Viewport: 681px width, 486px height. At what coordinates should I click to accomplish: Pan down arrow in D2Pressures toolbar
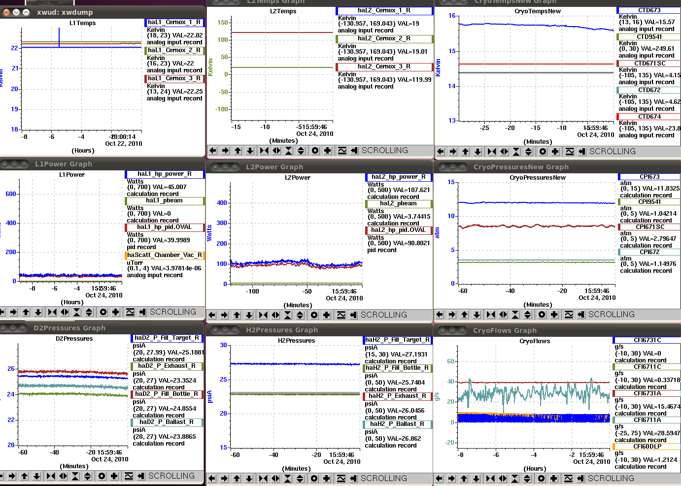36,476
